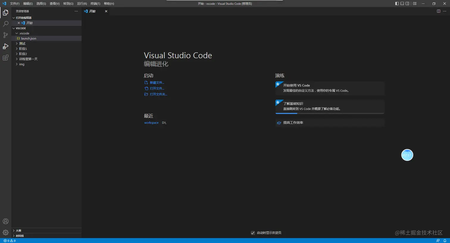Open the 帮助(H) menu
Image resolution: width=450 pixels, height=243 pixels.
click(109, 4)
